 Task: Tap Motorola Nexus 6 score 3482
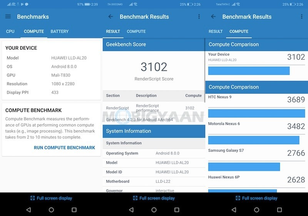coord(296,126)
